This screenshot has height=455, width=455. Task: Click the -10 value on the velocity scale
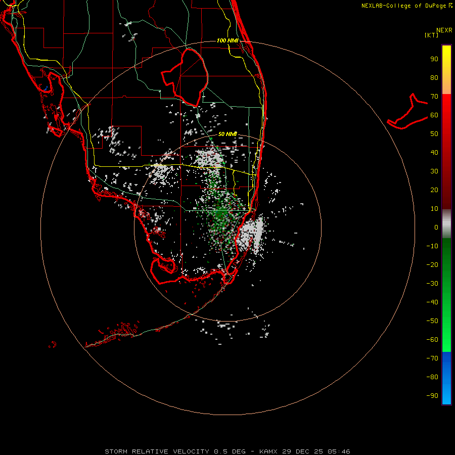coord(432,246)
